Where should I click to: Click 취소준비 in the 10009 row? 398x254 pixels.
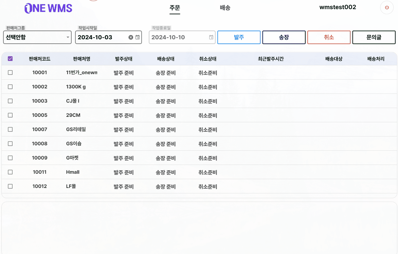(207, 158)
